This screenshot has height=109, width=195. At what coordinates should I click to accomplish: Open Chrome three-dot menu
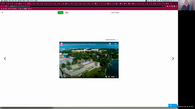click(176, 6)
